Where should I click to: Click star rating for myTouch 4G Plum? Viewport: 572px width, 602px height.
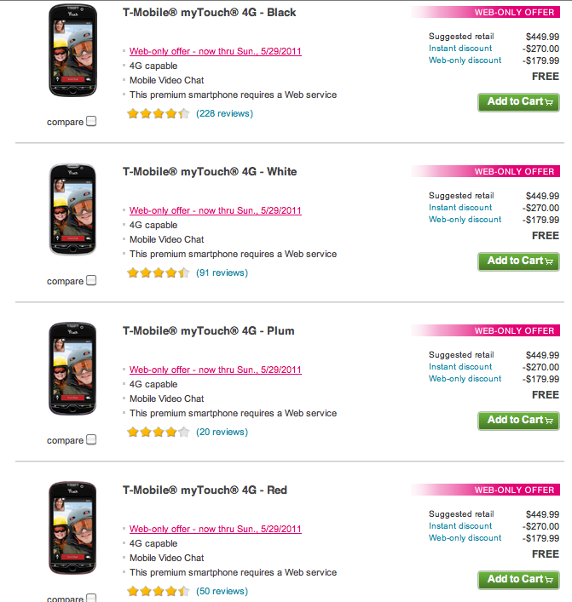(159, 433)
